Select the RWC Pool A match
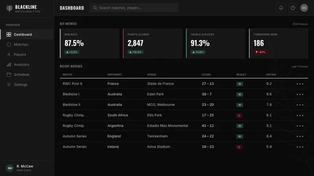The height and width of the screenshot is (176, 314). click(73, 84)
